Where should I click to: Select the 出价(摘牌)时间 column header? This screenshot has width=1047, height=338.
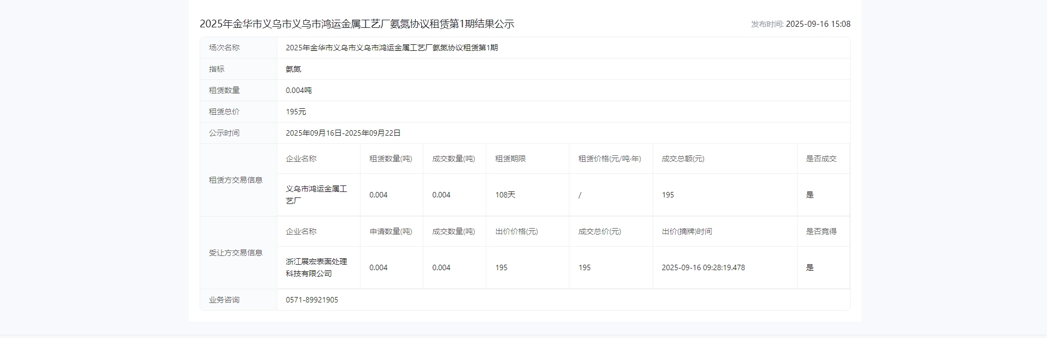point(687,231)
